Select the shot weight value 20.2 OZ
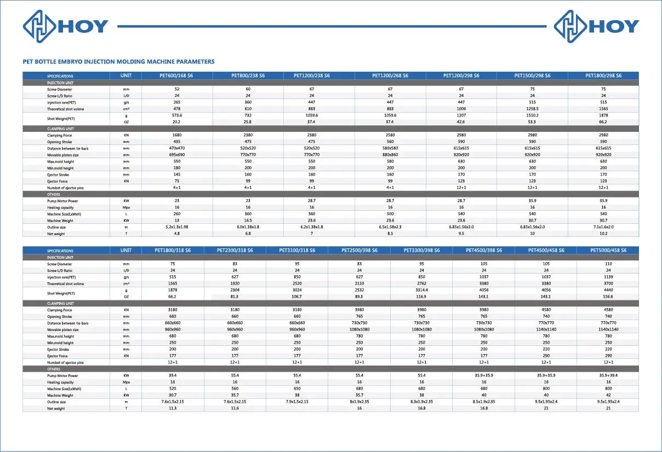Screen dimensions: 662x452 [x=177, y=122]
